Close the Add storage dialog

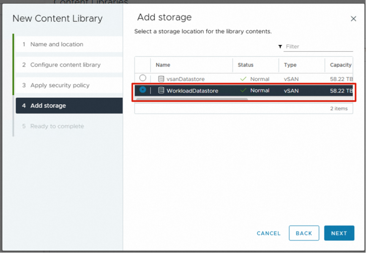(353, 19)
